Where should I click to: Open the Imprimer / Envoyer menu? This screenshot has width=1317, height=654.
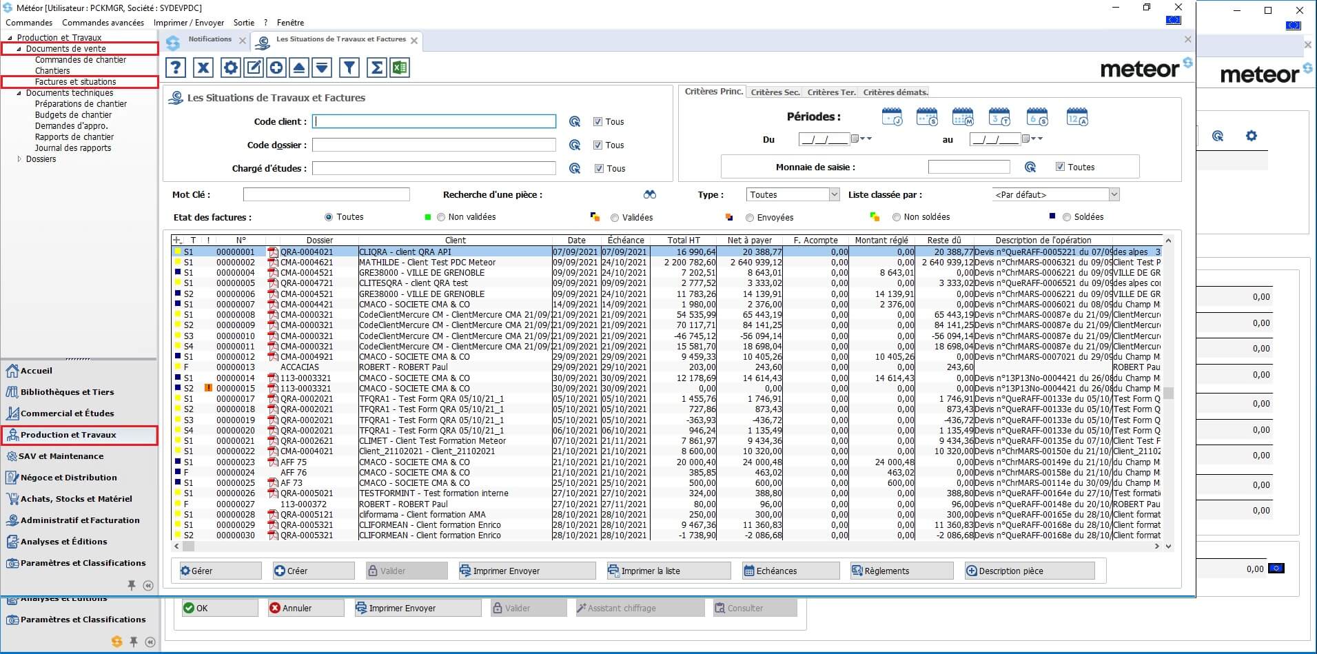point(188,23)
